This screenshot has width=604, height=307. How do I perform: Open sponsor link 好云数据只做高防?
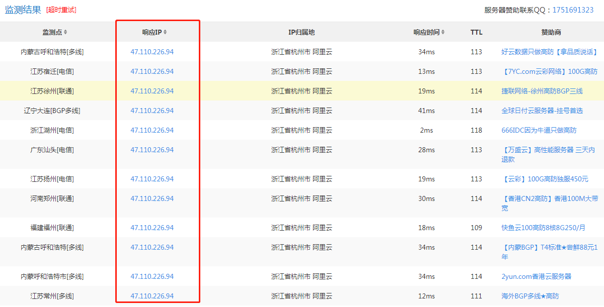click(x=549, y=52)
